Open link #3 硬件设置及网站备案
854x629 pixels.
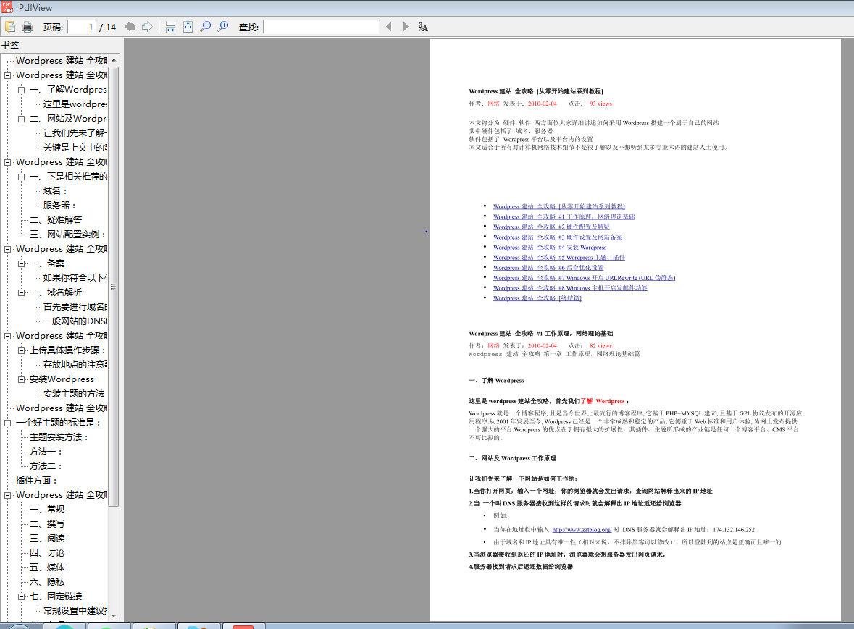click(557, 237)
